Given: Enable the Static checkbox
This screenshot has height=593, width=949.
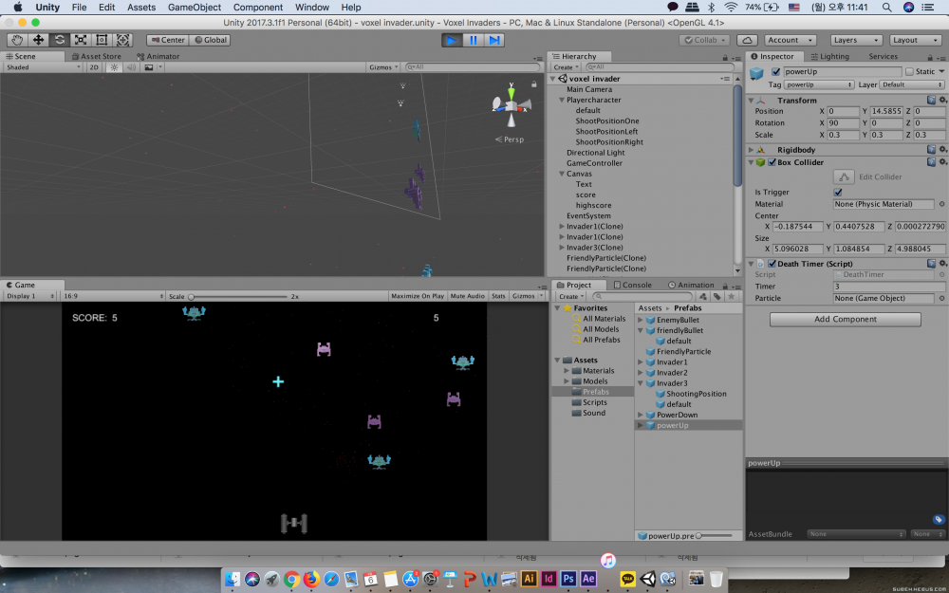Looking at the screenshot, I should pyautogui.click(x=909, y=71).
